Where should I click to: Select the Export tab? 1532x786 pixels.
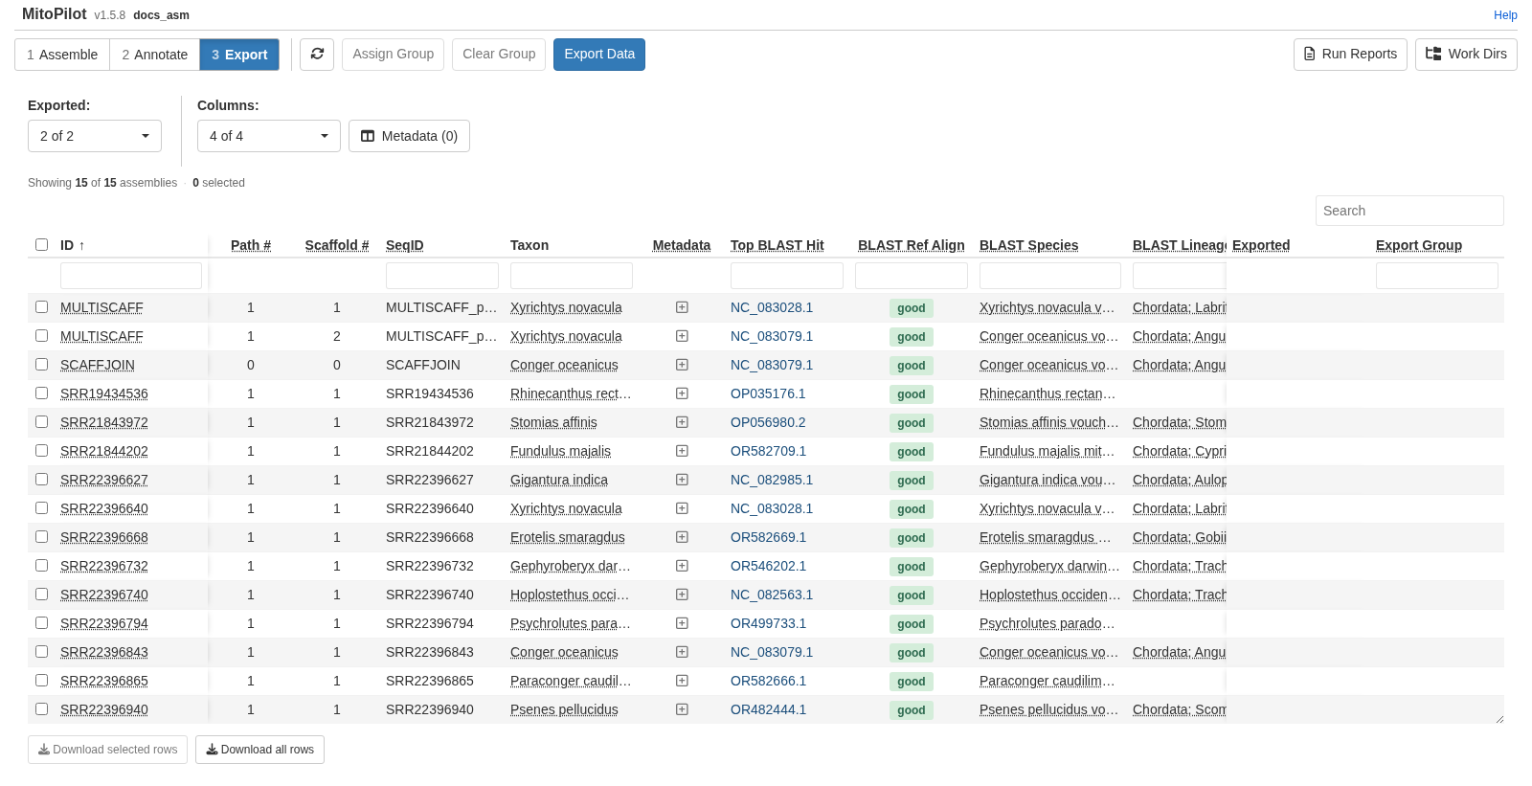tap(239, 55)
